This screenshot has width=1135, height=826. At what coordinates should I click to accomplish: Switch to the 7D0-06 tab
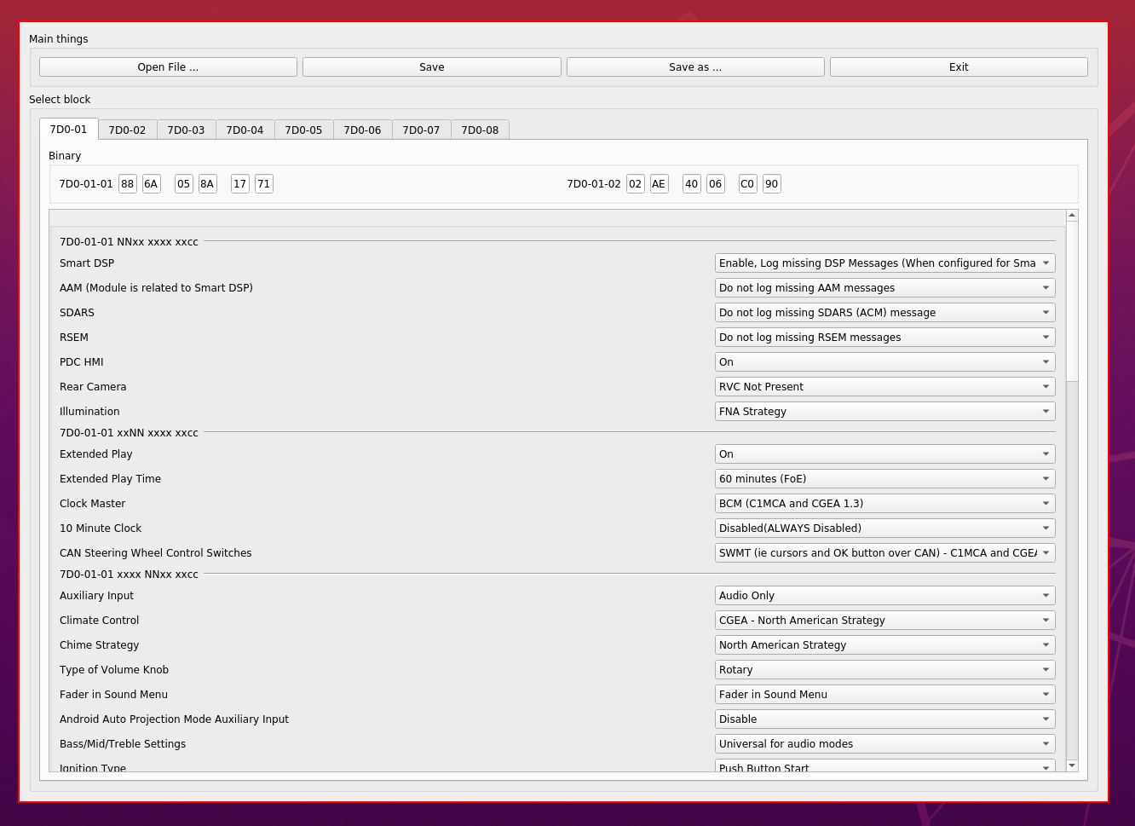pyautogui.click(x=362, y=130)
